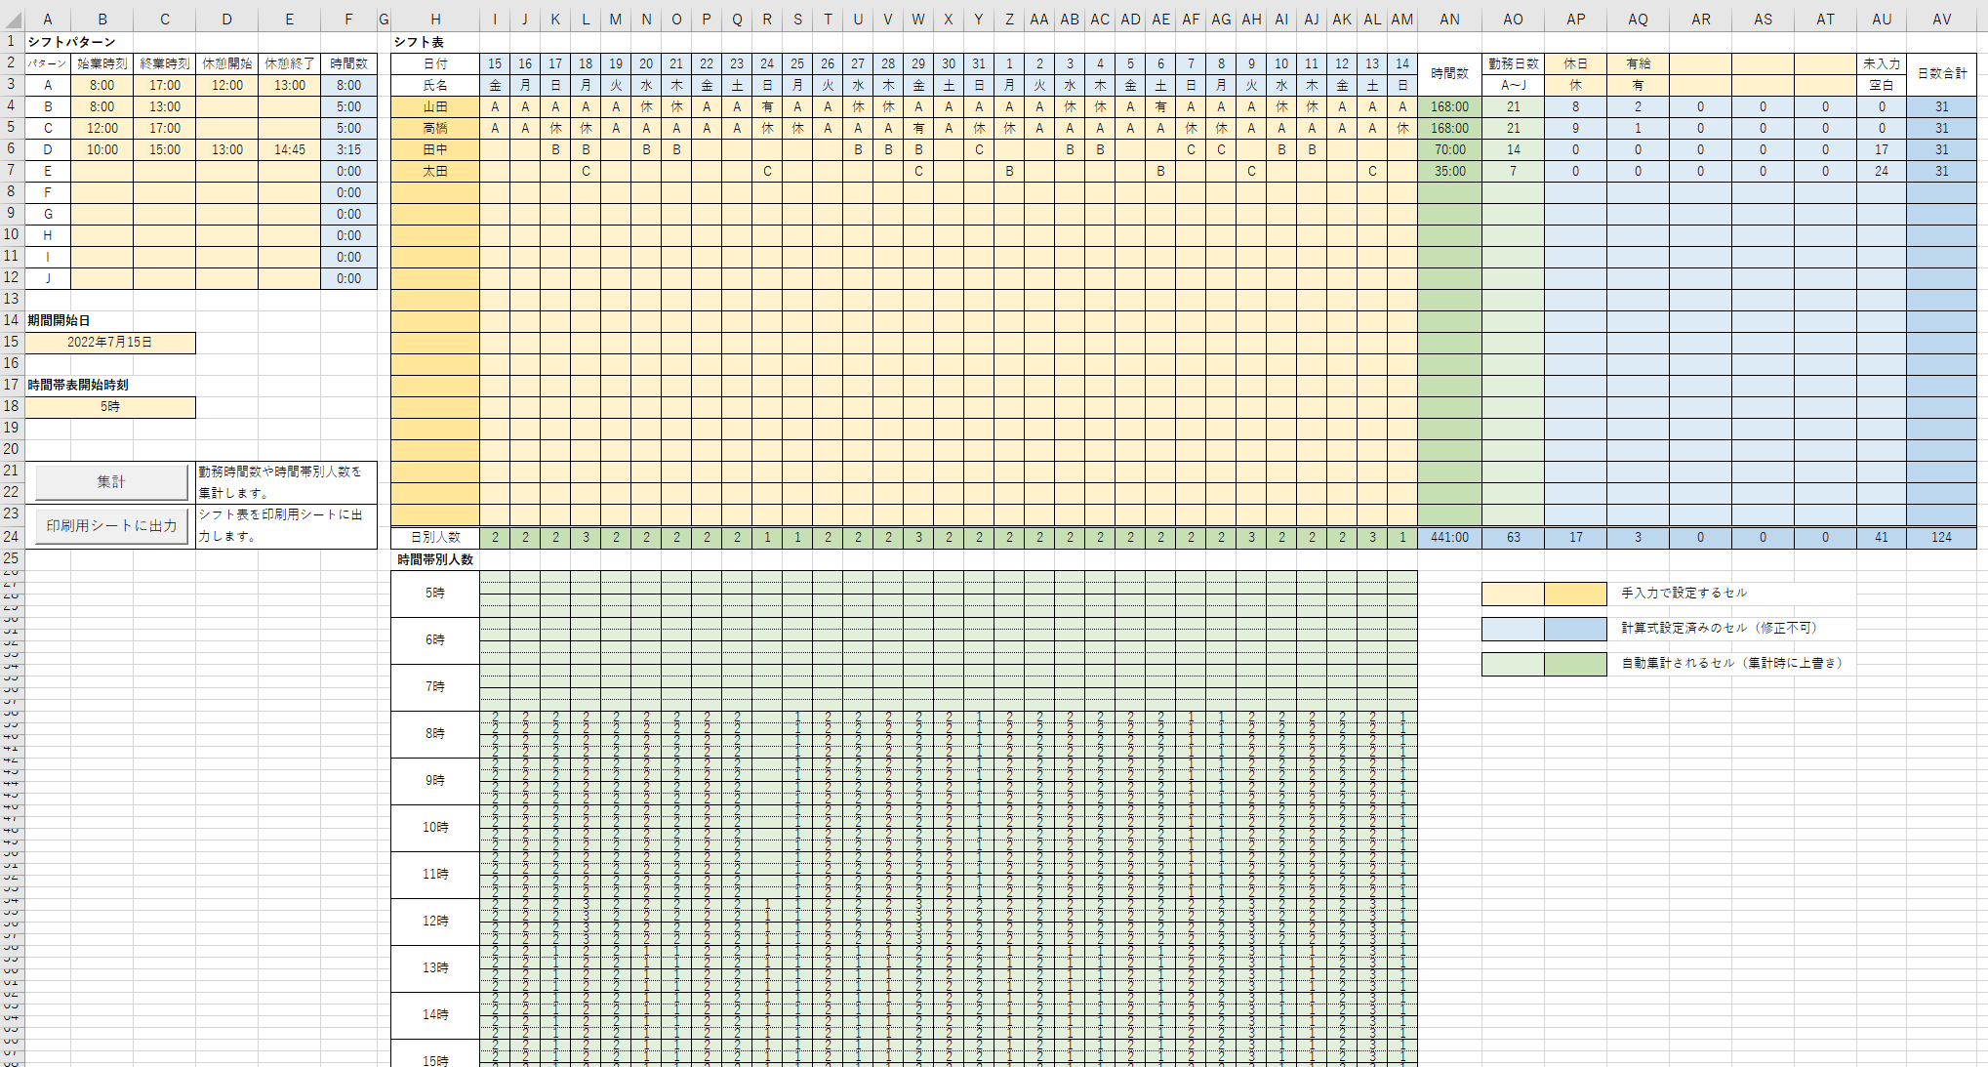1988x1067 pixels.
Task: Click the 高橋 name cell
Action: [x=435, y=129]
